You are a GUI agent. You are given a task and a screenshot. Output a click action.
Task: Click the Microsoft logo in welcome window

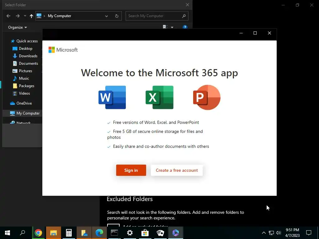[x=63, y=50]
